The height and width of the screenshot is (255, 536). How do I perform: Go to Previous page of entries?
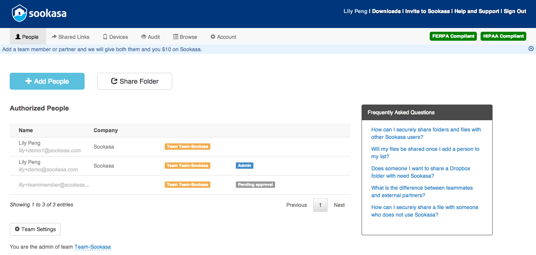(296, 205)
